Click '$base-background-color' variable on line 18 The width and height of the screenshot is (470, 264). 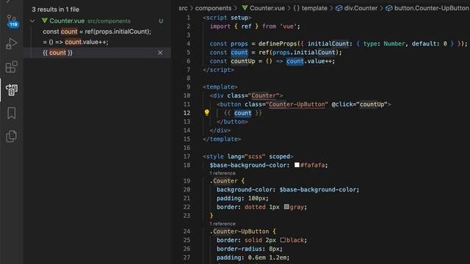pyautogui.click(x=248, y=165)
